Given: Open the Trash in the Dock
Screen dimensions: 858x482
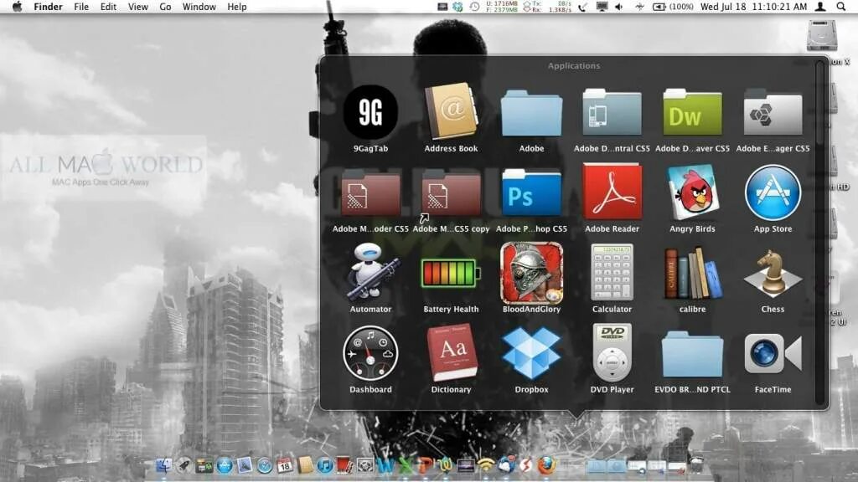Looking at the screenshot, I should (x=696, y=464).
